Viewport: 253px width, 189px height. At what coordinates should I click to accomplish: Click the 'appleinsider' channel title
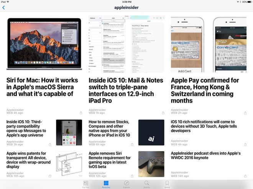[x=127, y=7]
